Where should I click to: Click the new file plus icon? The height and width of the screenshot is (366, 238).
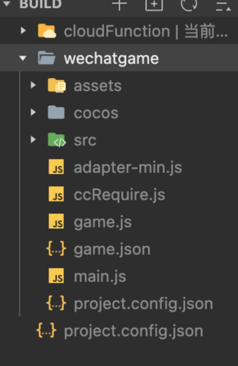coord(119,4)
